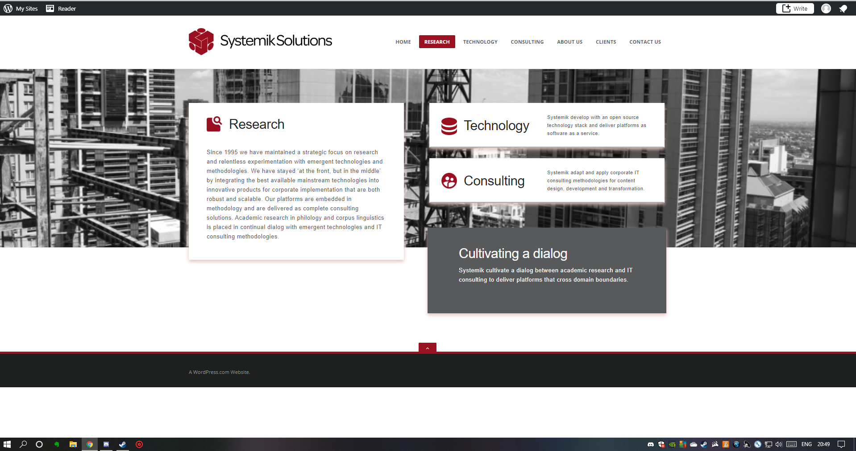Select the HOME navigation item

[403, 41]
